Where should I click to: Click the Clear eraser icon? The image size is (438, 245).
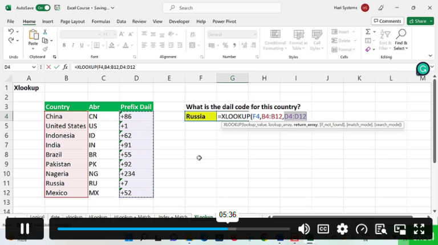click(368, 49)
